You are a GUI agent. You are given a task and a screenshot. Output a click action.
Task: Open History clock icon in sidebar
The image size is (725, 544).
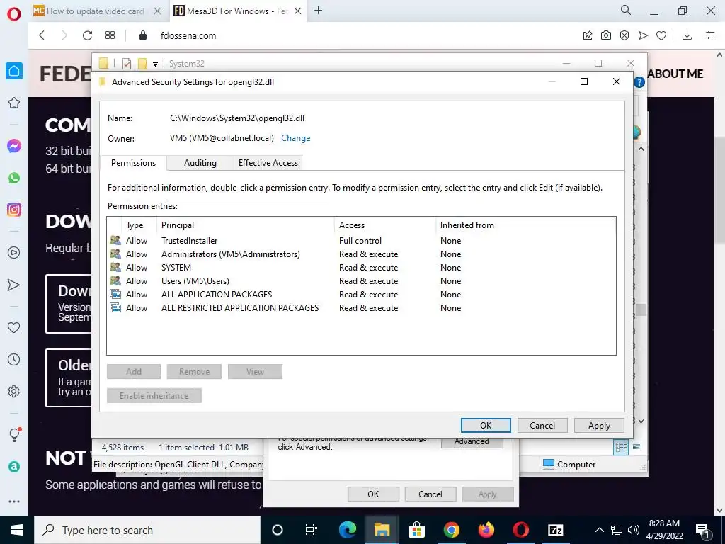[x=14, y=359]
